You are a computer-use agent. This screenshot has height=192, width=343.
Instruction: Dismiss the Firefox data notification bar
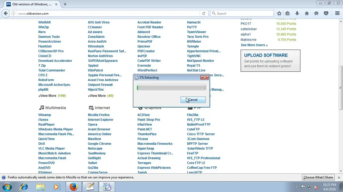(339, 177)
